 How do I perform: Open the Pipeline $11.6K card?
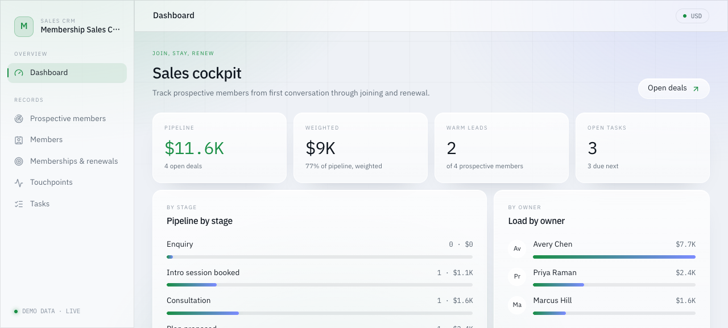pyautogui.click(x=220, y=148)
